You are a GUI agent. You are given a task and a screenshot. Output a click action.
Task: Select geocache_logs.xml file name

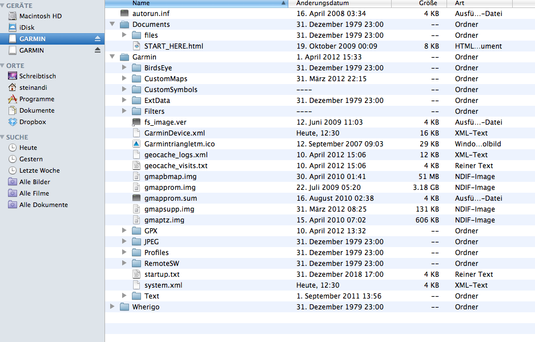(176, 155)
